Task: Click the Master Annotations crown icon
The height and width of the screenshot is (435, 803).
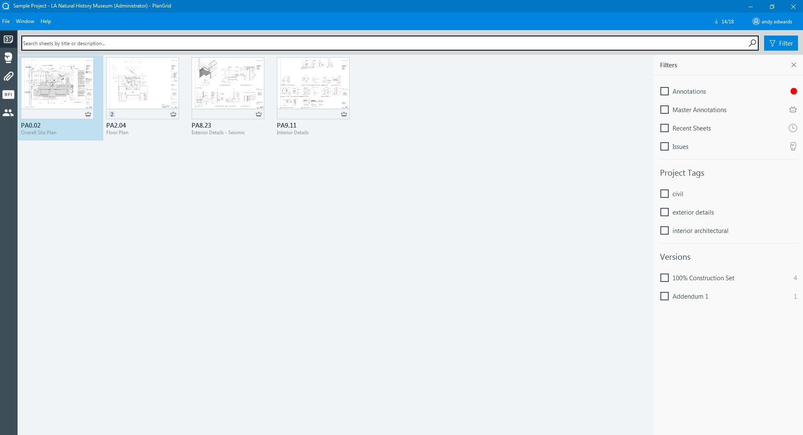Action: pyautogui.click(x=793, y=110)
